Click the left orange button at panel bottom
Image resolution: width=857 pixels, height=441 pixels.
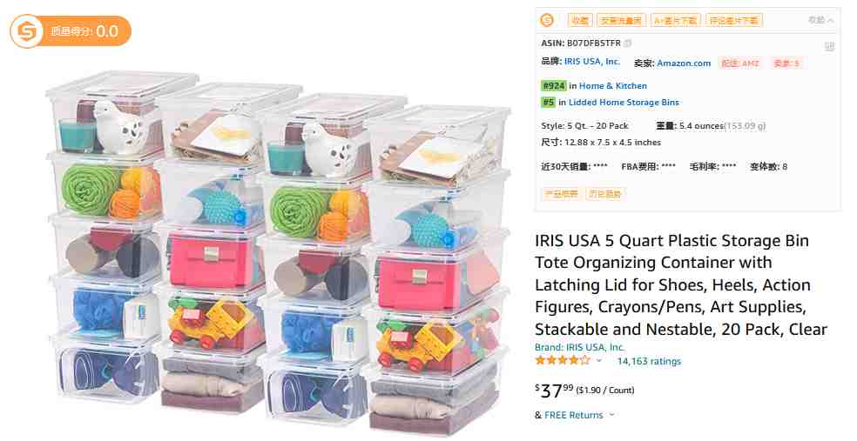(x=560, y=194)
